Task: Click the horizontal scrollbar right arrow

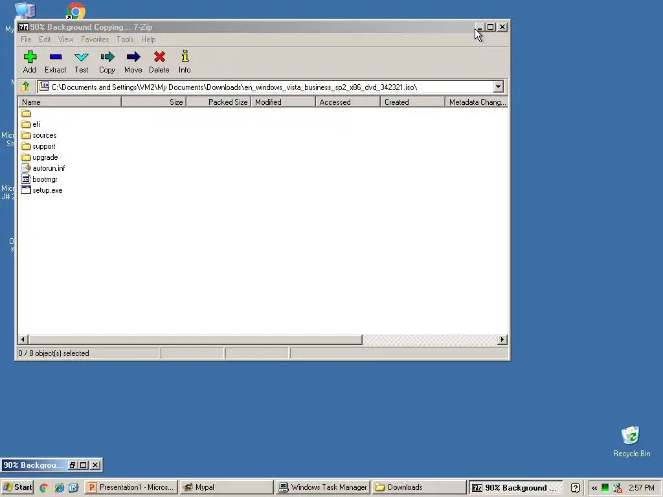Action: [502, 339]
